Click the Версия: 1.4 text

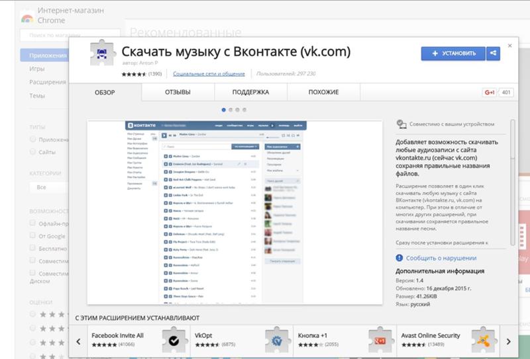(409, 280)
